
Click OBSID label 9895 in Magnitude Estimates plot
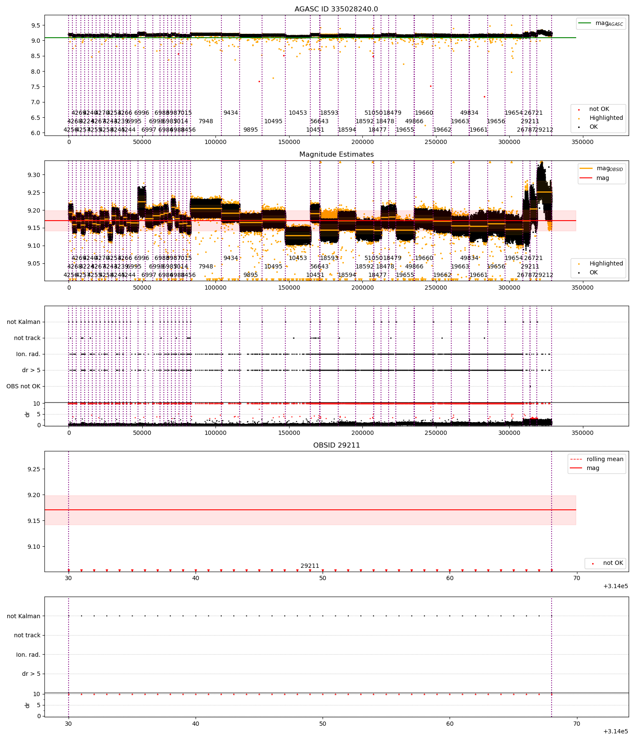[251, 275]
